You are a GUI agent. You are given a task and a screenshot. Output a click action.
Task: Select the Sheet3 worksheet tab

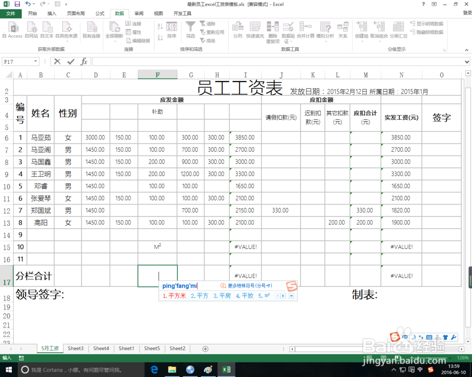point(76,348)
